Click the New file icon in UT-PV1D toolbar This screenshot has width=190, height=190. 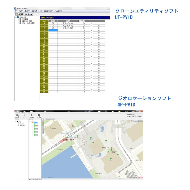pos(16,14)
